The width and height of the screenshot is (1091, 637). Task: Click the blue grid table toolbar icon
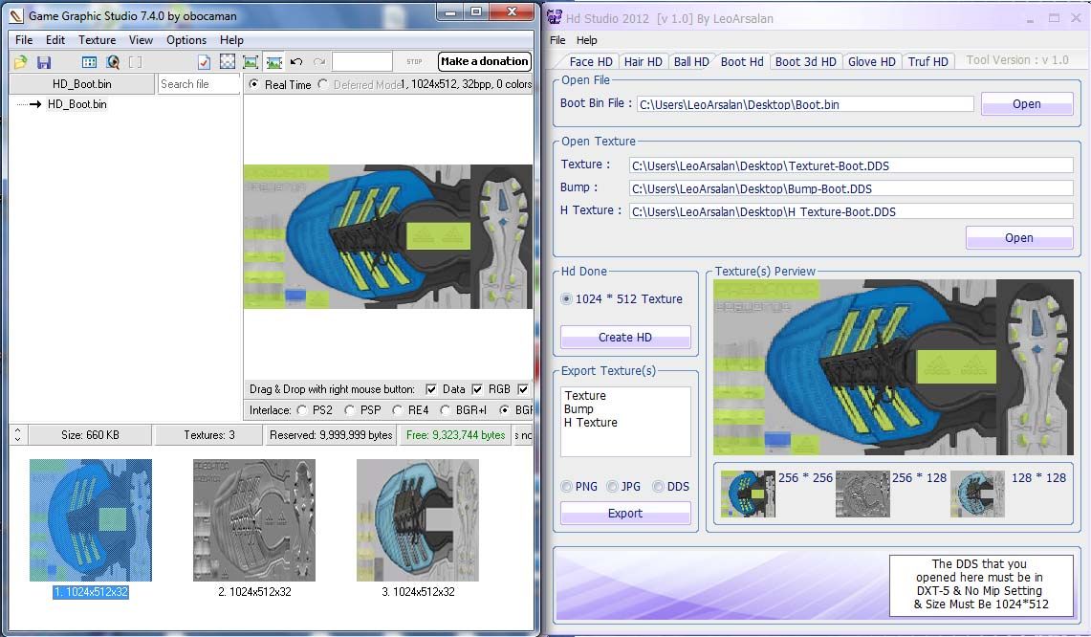(89, 62)
